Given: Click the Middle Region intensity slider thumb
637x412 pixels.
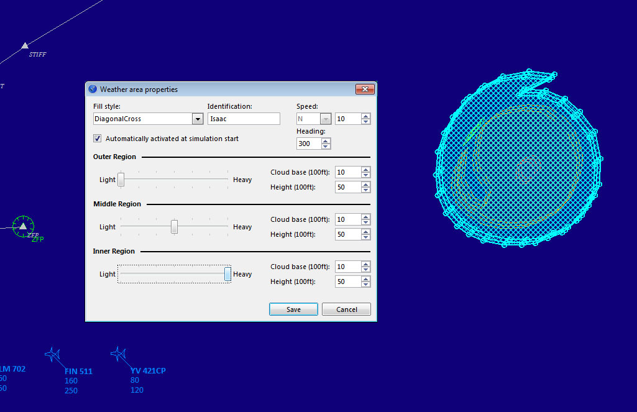Looking at the screenshot, I should [174, 227].
